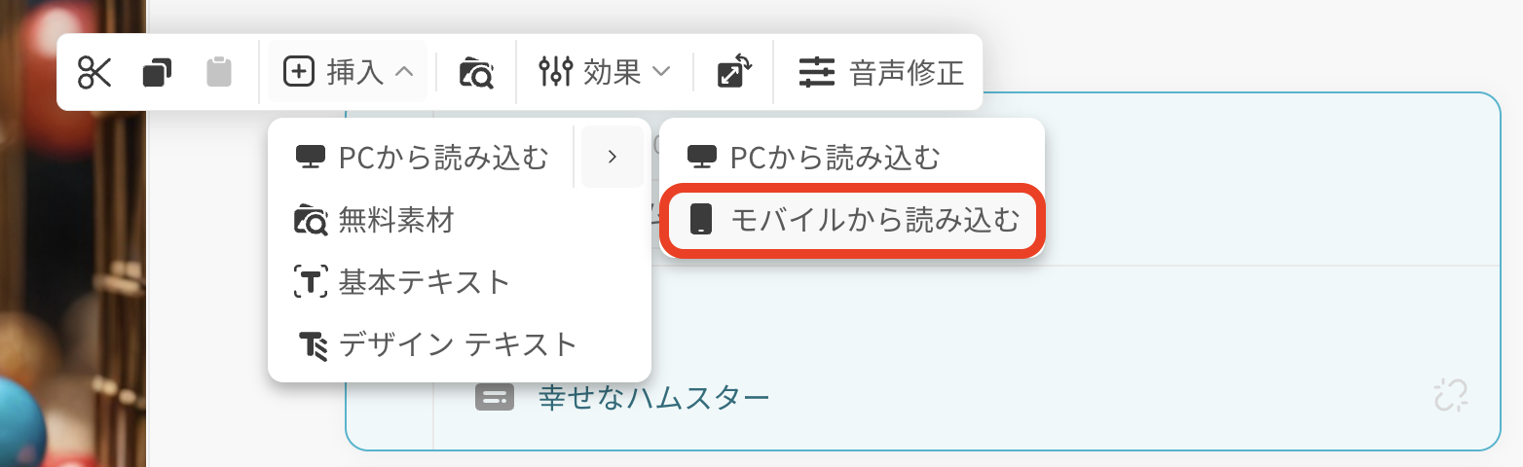Click the video preview thumbnail on left
Screen dimensions: 1523x467
(x=72, y=233)
